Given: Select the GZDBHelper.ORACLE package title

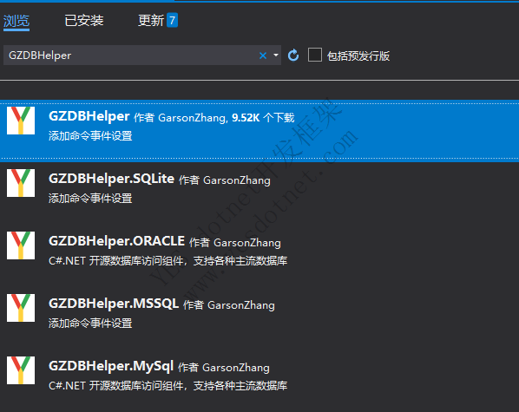Looking at the screenshot, I should point(116,241).
